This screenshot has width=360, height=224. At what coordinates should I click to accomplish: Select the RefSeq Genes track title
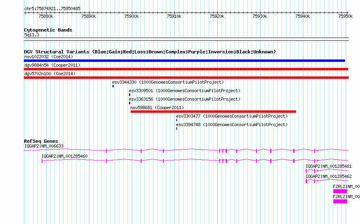coord(41,142)
